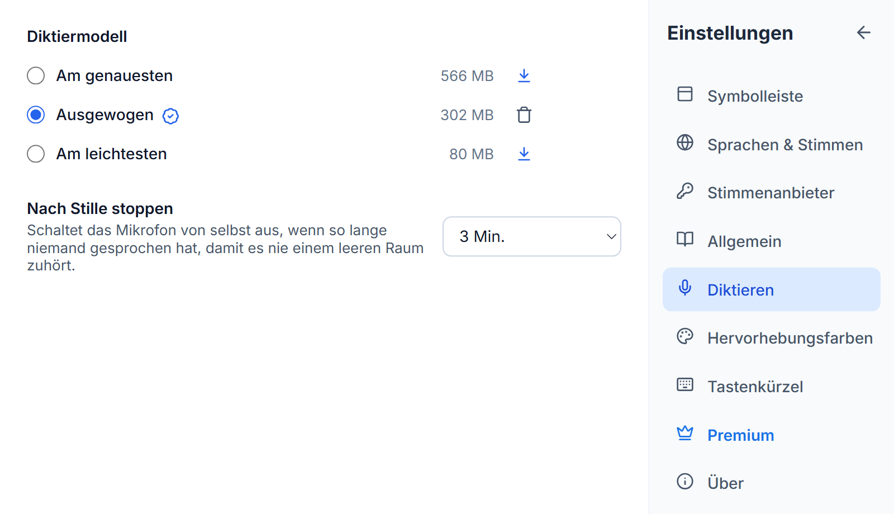Click the 80 MB size text
The height and width of the screenshot is (514, 894).
pyautogui.click(x=472, y=154)
